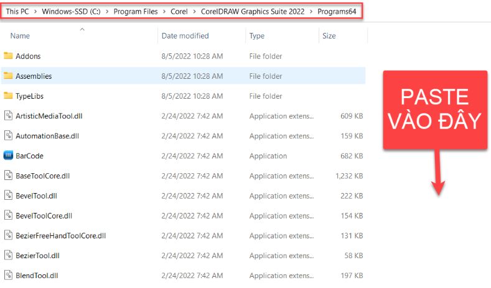The width and height of the screenshot is (491, 288).
Task: Click File folder type of TypeLibs
Action: pos(266,96)
